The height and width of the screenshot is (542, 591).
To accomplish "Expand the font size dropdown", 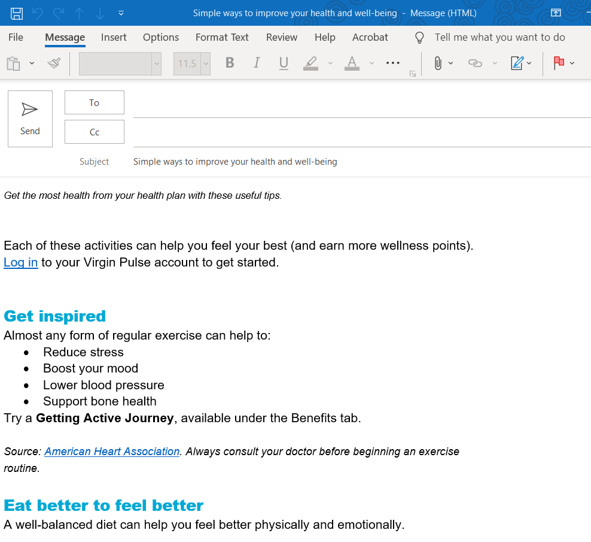I will tap(206, 63).
